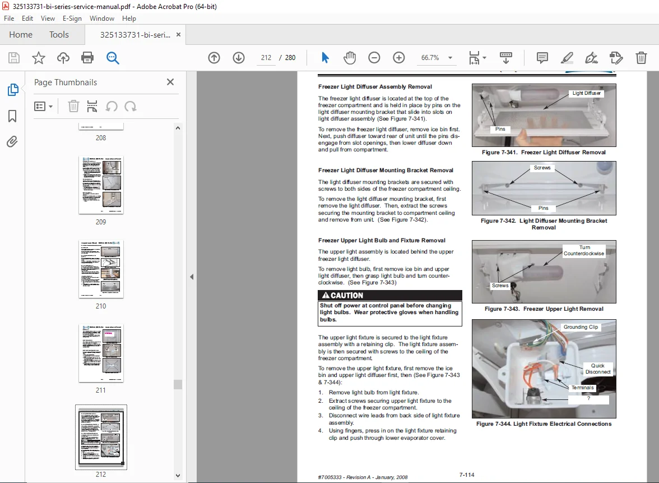Open the Edit menu
The image size is (659, 483).
point(27,19)
